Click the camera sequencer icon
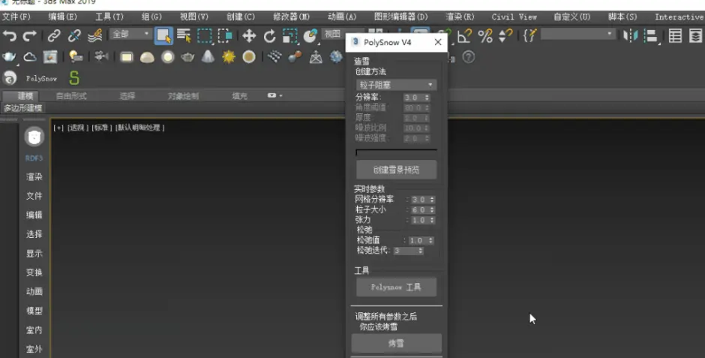This screenshot has height=358, width=705. (101, 56)
